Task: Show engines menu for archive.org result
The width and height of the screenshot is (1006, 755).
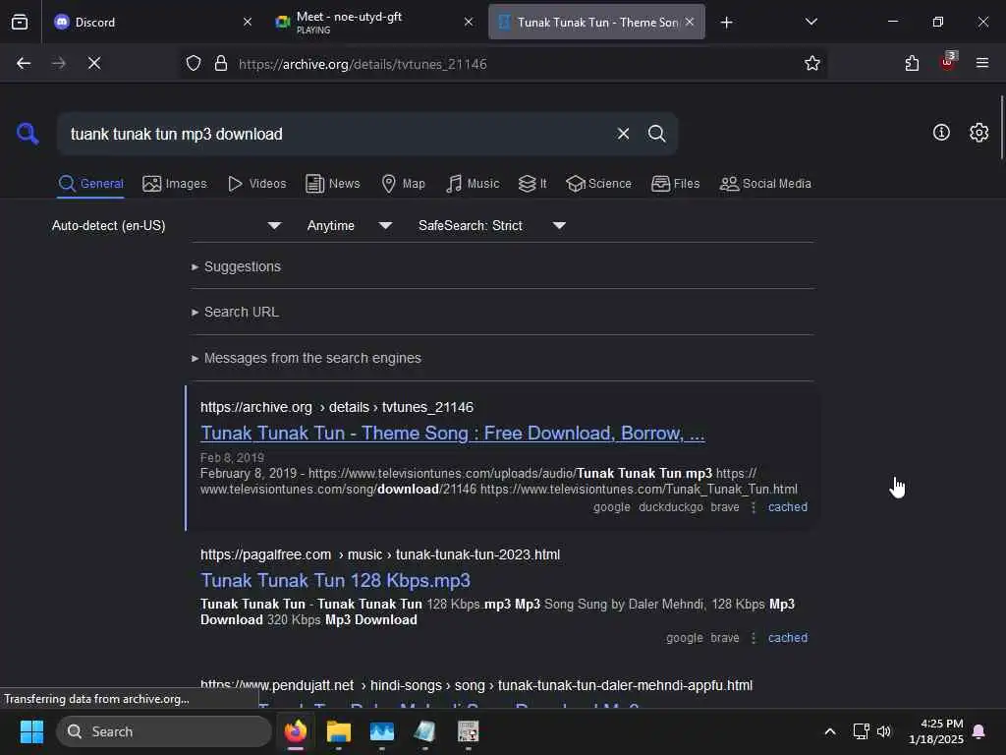Action: (754, 507)
